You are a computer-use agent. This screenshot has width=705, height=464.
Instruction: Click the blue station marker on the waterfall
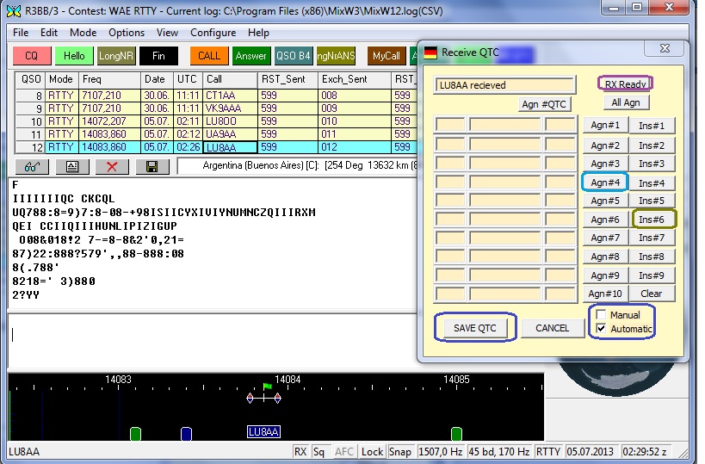coord(186,434)
